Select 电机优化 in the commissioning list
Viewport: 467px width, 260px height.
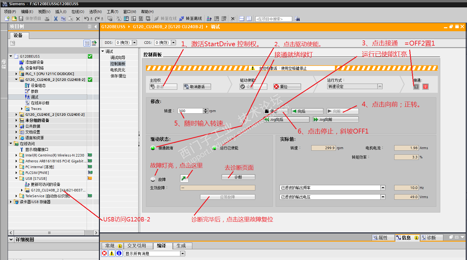pyautogui.click(x=118, y=70)
